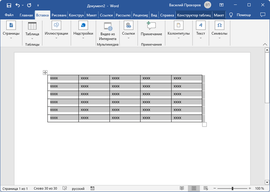Image resolution: width=270 pixels, height=192 pixels.
Task: Click the Слово 30 из 30 word count
Action: click(x=45, y=189)
